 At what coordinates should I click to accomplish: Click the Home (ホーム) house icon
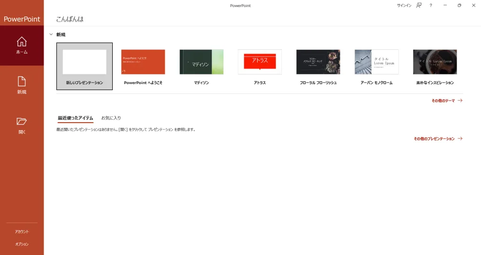22,42
